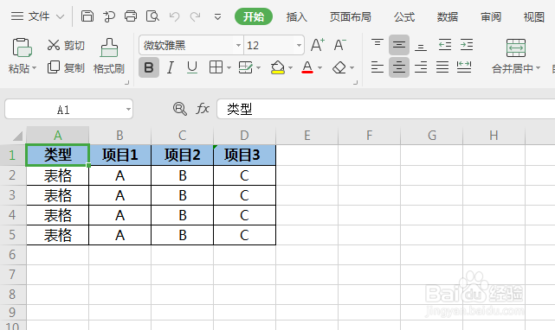Image resolution: width=555 pixels, height=330 pixels.
Task: Click increase indent icon
Action: point(467,45)
